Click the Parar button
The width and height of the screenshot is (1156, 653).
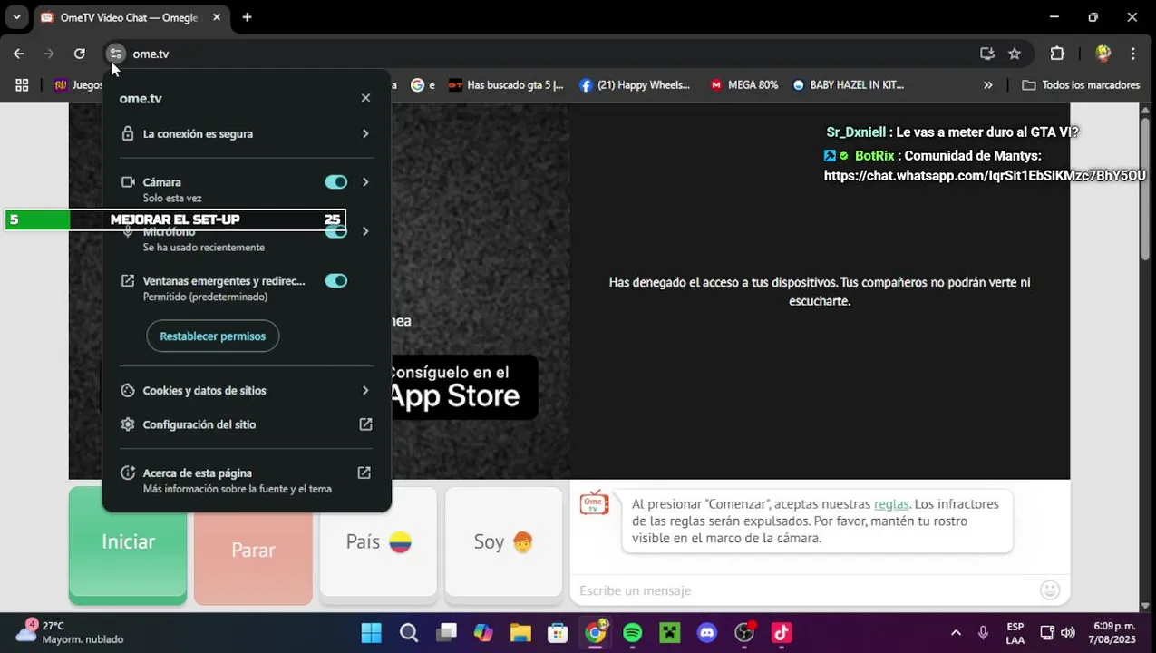coord(253,548)
